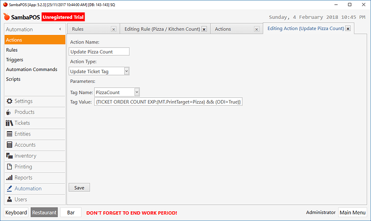Close the Actions tab

pos(256,30)
